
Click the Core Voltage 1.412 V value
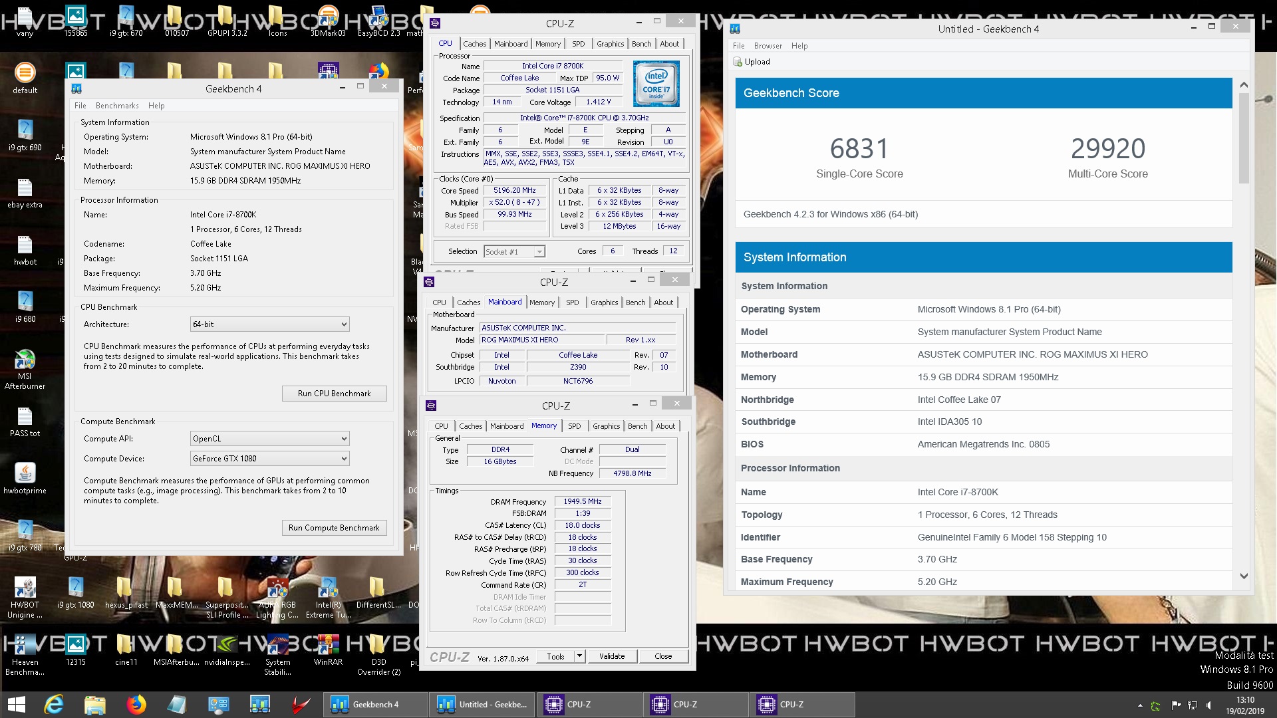click(598, 102)
